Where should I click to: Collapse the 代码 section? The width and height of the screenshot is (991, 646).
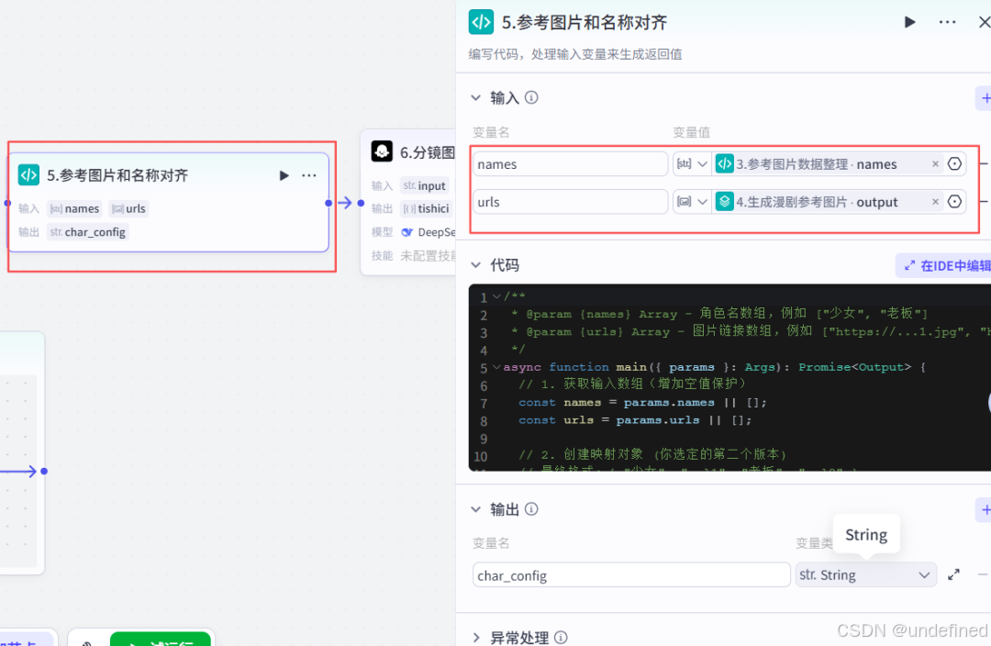[x=476, y=265]
